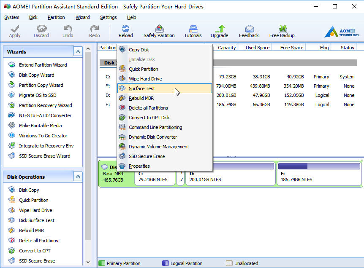The width and height of the screenshot is (364, 268).
Task: Select Make Bootable Media
Action: (41, 126)
